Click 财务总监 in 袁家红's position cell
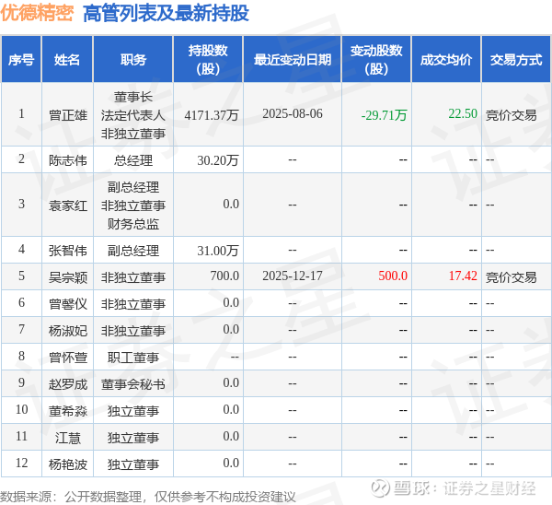 (x=133, y=224)
